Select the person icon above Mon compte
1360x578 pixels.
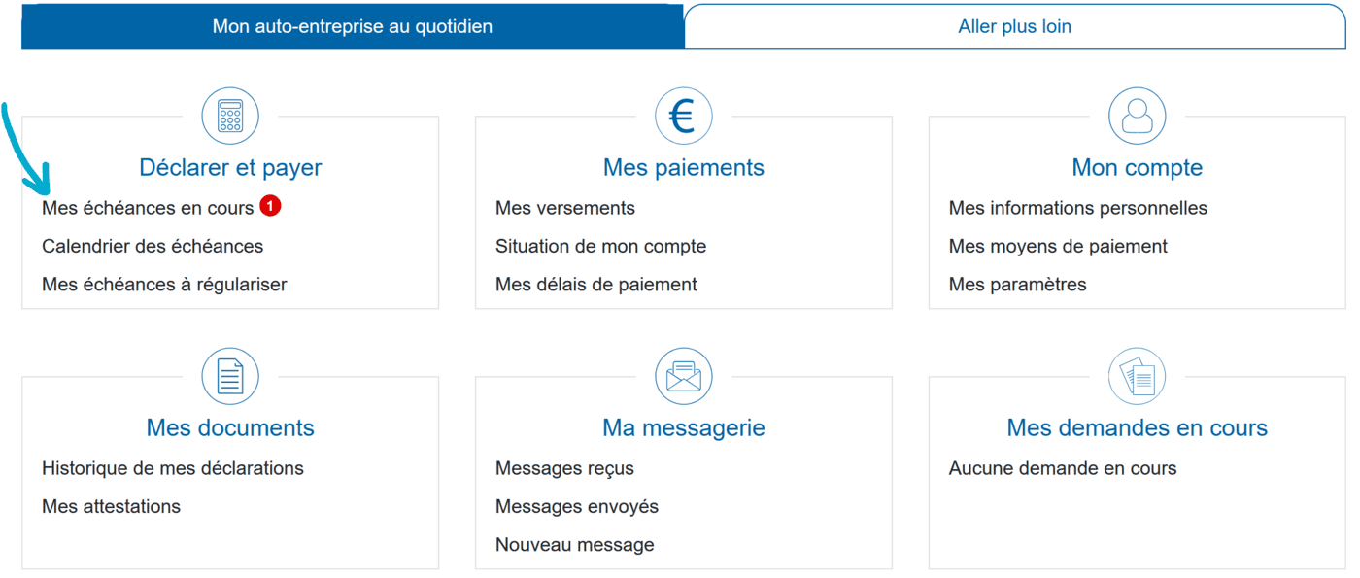(1137, 115)
